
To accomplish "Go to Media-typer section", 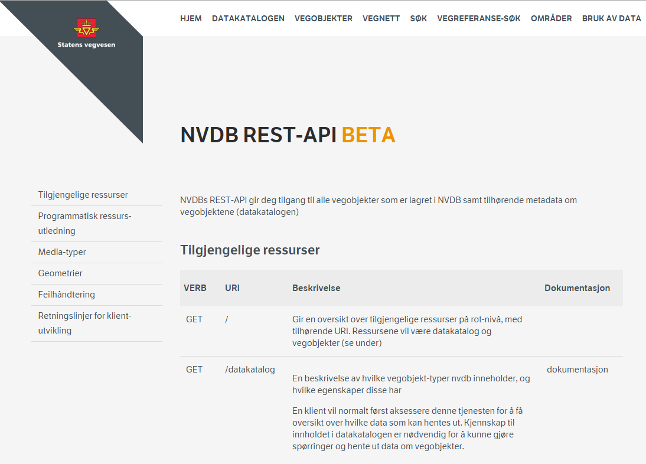I will (62, 252).
